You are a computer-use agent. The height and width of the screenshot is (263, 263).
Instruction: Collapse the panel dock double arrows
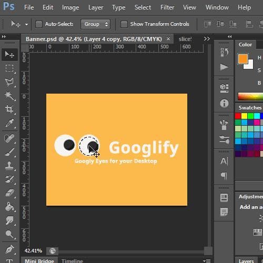click(x=229, y=37)
